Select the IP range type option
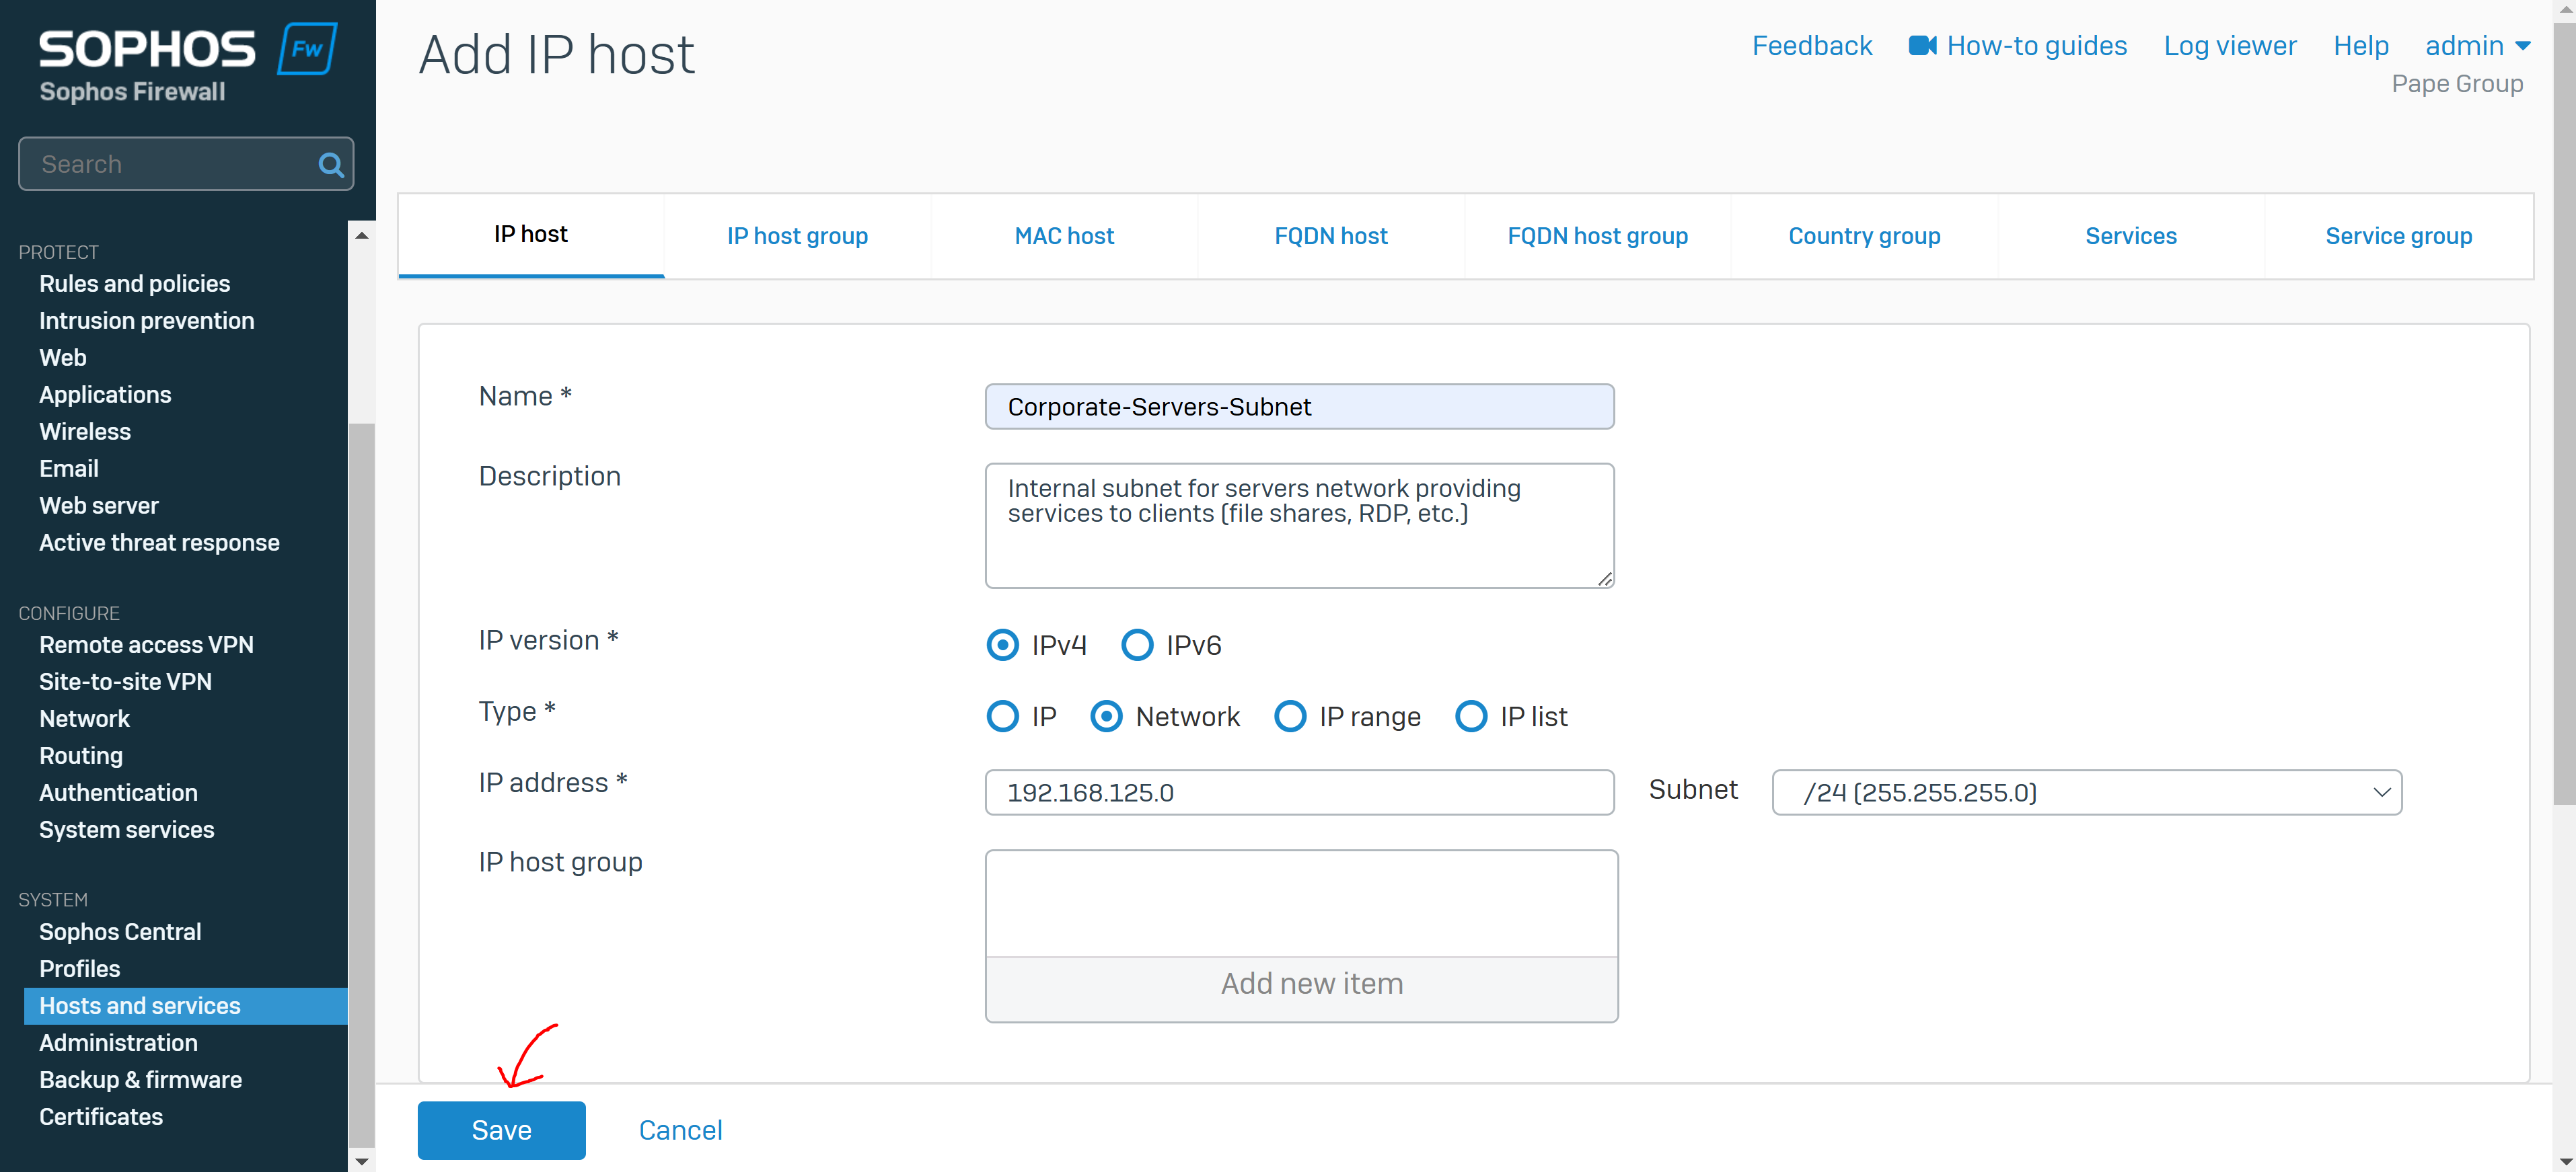The height and width of the screenshot is (1172, 2576). (1290, 716)
